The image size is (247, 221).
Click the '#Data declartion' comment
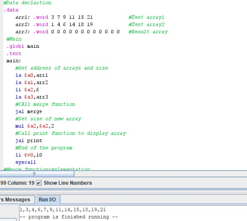click(27, 3)
